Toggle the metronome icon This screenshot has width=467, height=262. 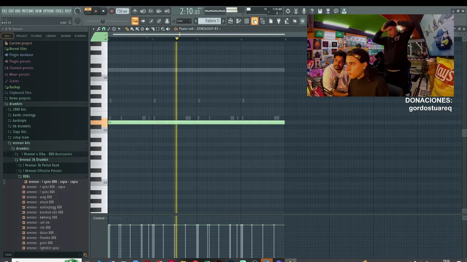[135, 11]
